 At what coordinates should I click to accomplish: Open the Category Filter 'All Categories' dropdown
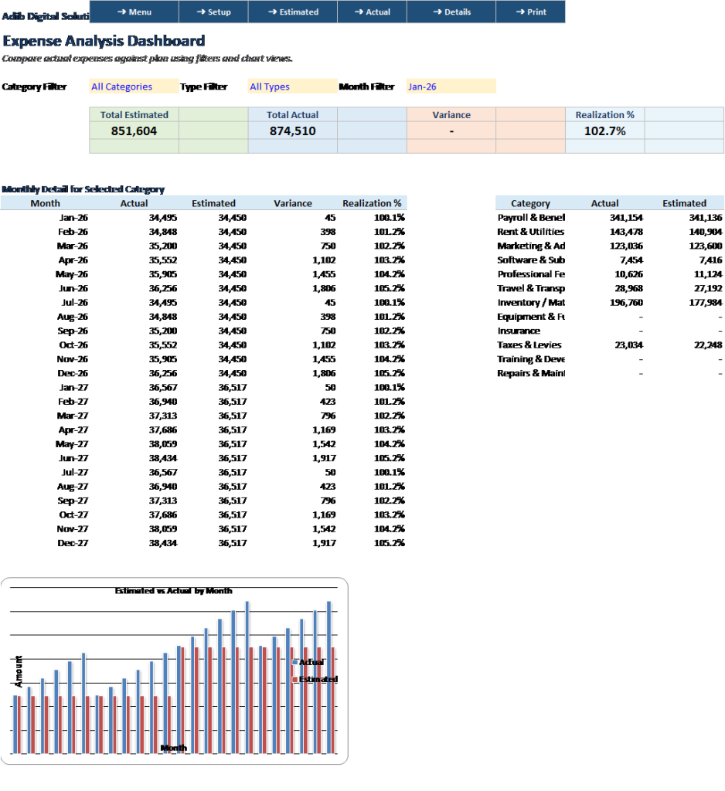pyautogui.click(x=134, y=87)
